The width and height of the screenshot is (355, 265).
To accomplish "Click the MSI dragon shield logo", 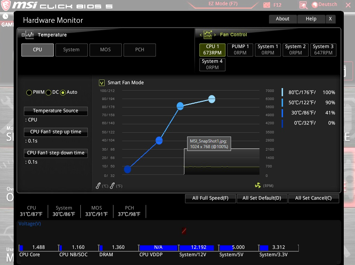I will click(x=6, y=5).
